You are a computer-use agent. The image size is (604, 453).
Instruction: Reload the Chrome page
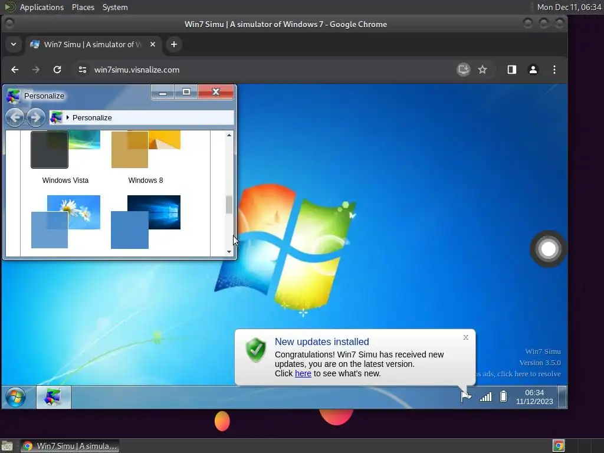(x=57, y=70)
